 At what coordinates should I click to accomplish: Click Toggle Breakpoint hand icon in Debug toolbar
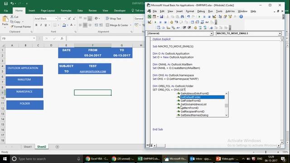click(171, 22)
